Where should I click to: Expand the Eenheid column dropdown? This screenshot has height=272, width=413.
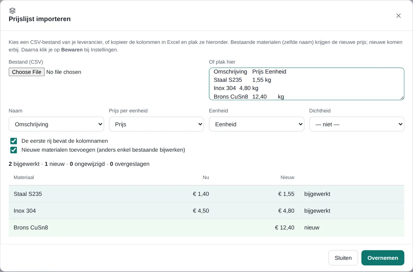tap(257, 124)
